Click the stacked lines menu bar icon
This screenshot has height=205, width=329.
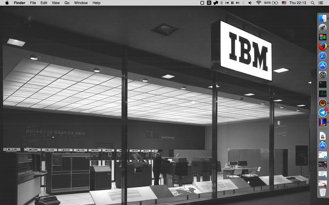pyautogui.click(x=222, y=3)
